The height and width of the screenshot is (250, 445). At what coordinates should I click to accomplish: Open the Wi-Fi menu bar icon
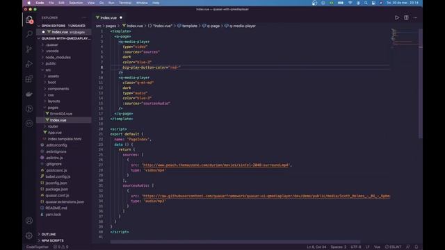350,3
